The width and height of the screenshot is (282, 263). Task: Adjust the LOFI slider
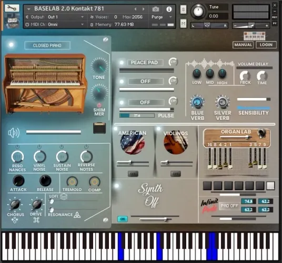(74, 201)
